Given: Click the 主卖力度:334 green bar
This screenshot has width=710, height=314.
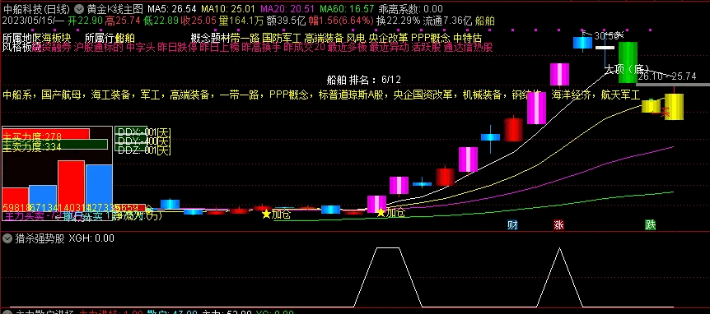Looking at the screenshot, I should (55, 145).
